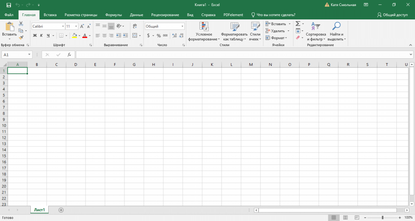Select the Лист1 sheet tab

click(x=39, y=210)
